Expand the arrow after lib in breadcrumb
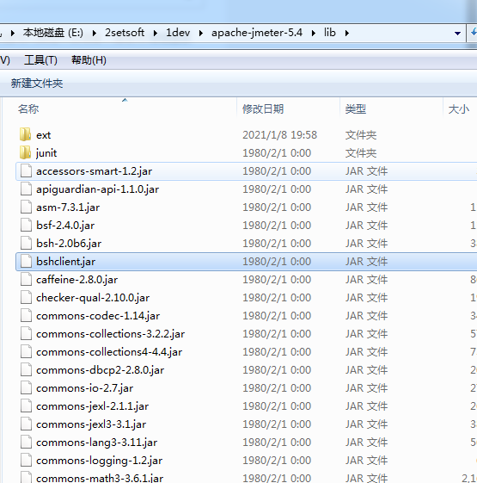Screen dimensions: 477x483 347,33
